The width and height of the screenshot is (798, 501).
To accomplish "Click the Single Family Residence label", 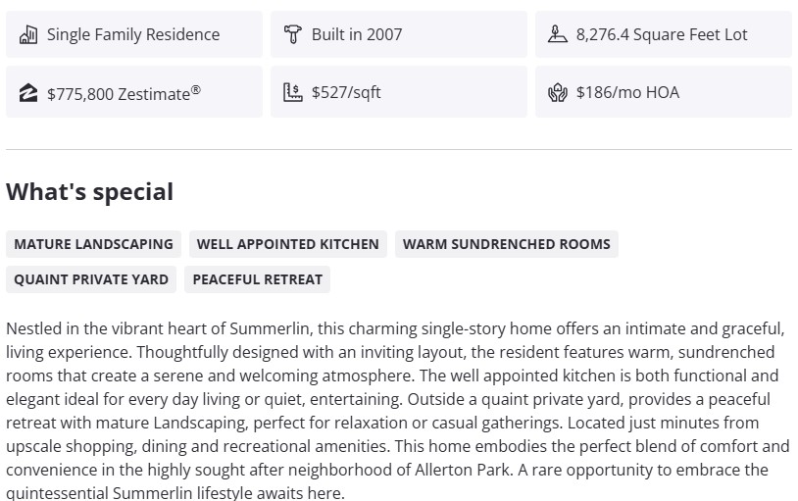I will click(x=133, y=35).
